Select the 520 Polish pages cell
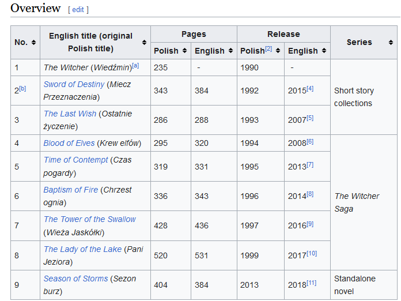The image size is (401, 301). 171,255
